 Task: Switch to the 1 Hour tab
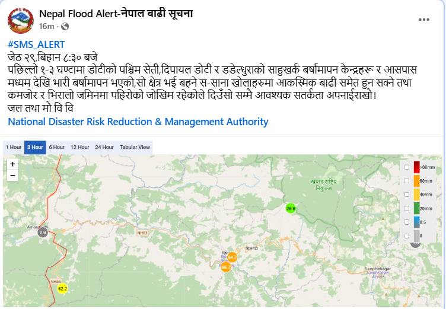pyautogui.click(x=14, y=147)
